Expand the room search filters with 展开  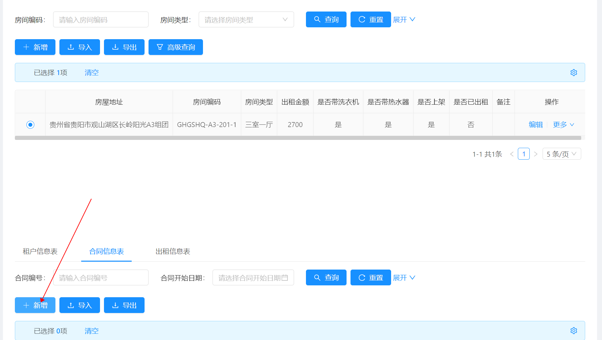click(404, 20)
